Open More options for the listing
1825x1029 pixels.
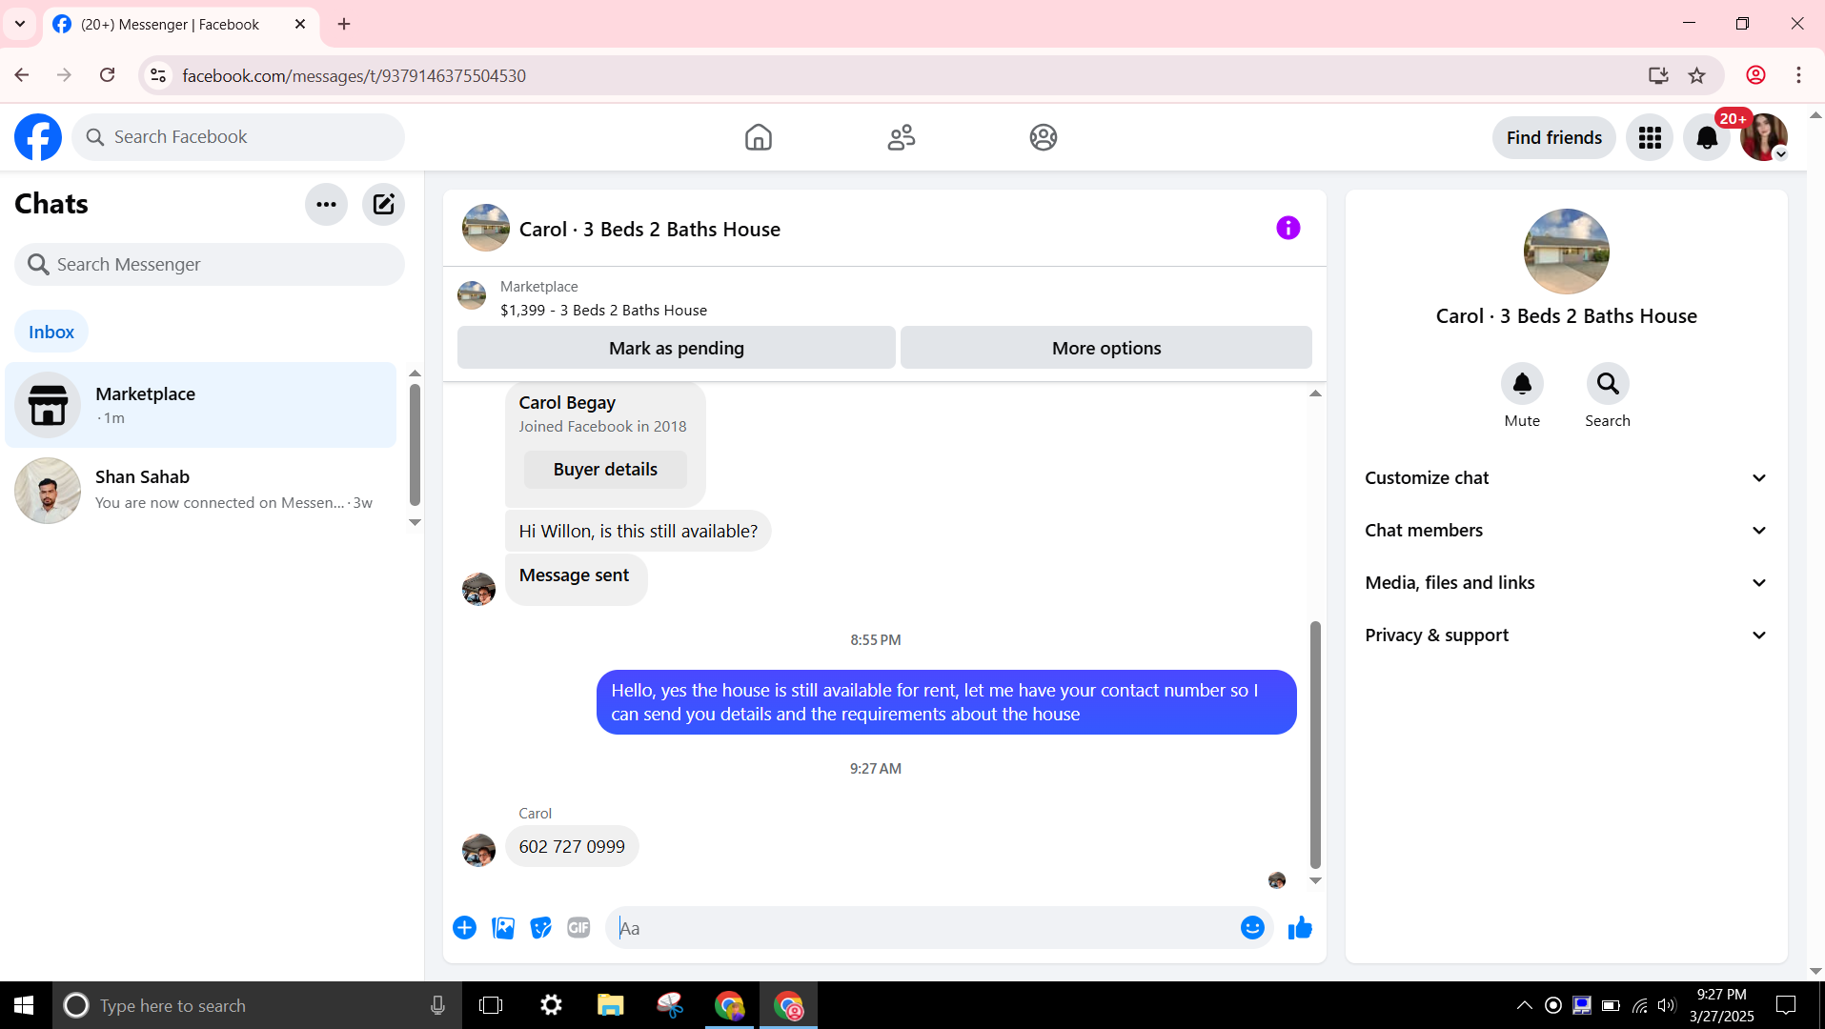pos(1105,348)
